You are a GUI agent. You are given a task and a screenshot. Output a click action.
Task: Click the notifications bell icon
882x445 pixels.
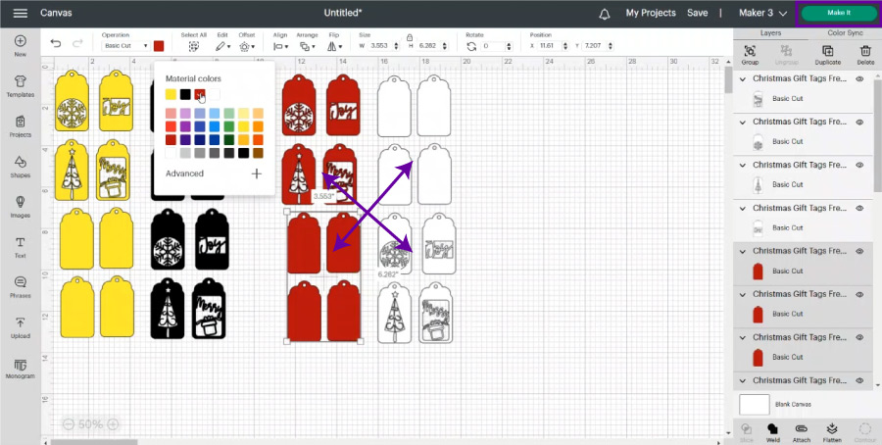(x=605, y=14)
